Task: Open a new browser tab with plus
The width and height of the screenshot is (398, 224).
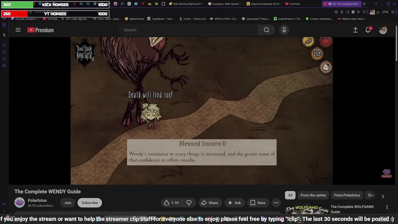Action: point(364,4)
